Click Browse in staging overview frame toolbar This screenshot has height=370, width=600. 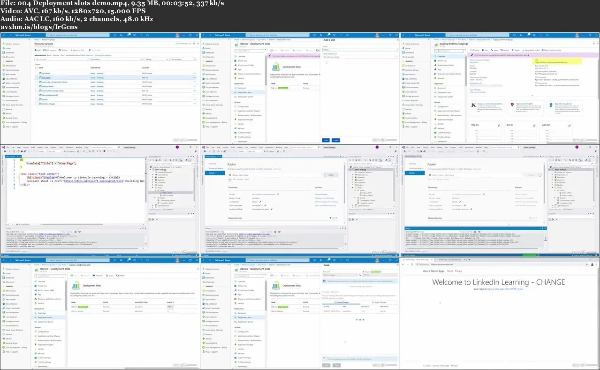[475, 50]
